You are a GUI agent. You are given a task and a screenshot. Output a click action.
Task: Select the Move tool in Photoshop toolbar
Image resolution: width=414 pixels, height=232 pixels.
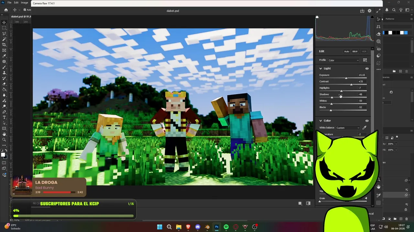click(4, 23)
